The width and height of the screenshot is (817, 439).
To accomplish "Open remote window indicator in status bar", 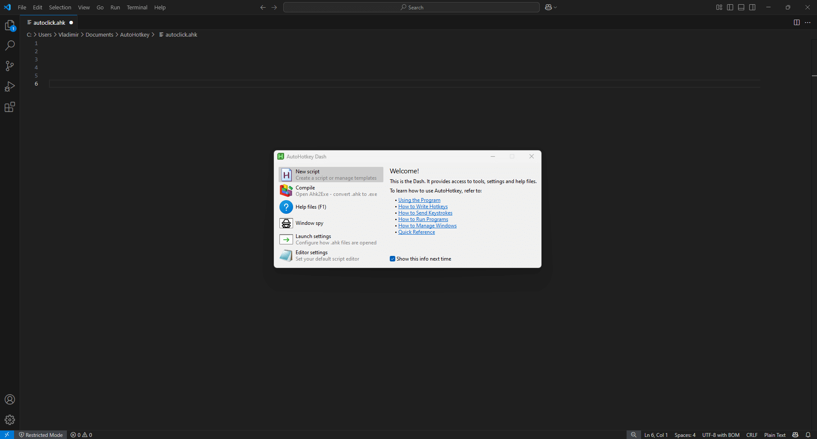I will click(x=7, y=435).
